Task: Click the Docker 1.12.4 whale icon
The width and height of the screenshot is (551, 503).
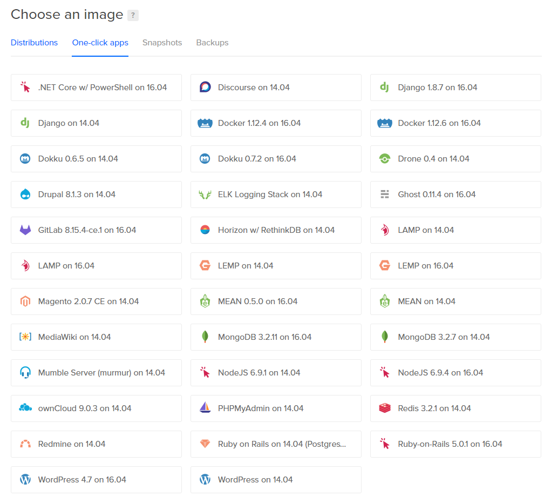Action: 205,123
